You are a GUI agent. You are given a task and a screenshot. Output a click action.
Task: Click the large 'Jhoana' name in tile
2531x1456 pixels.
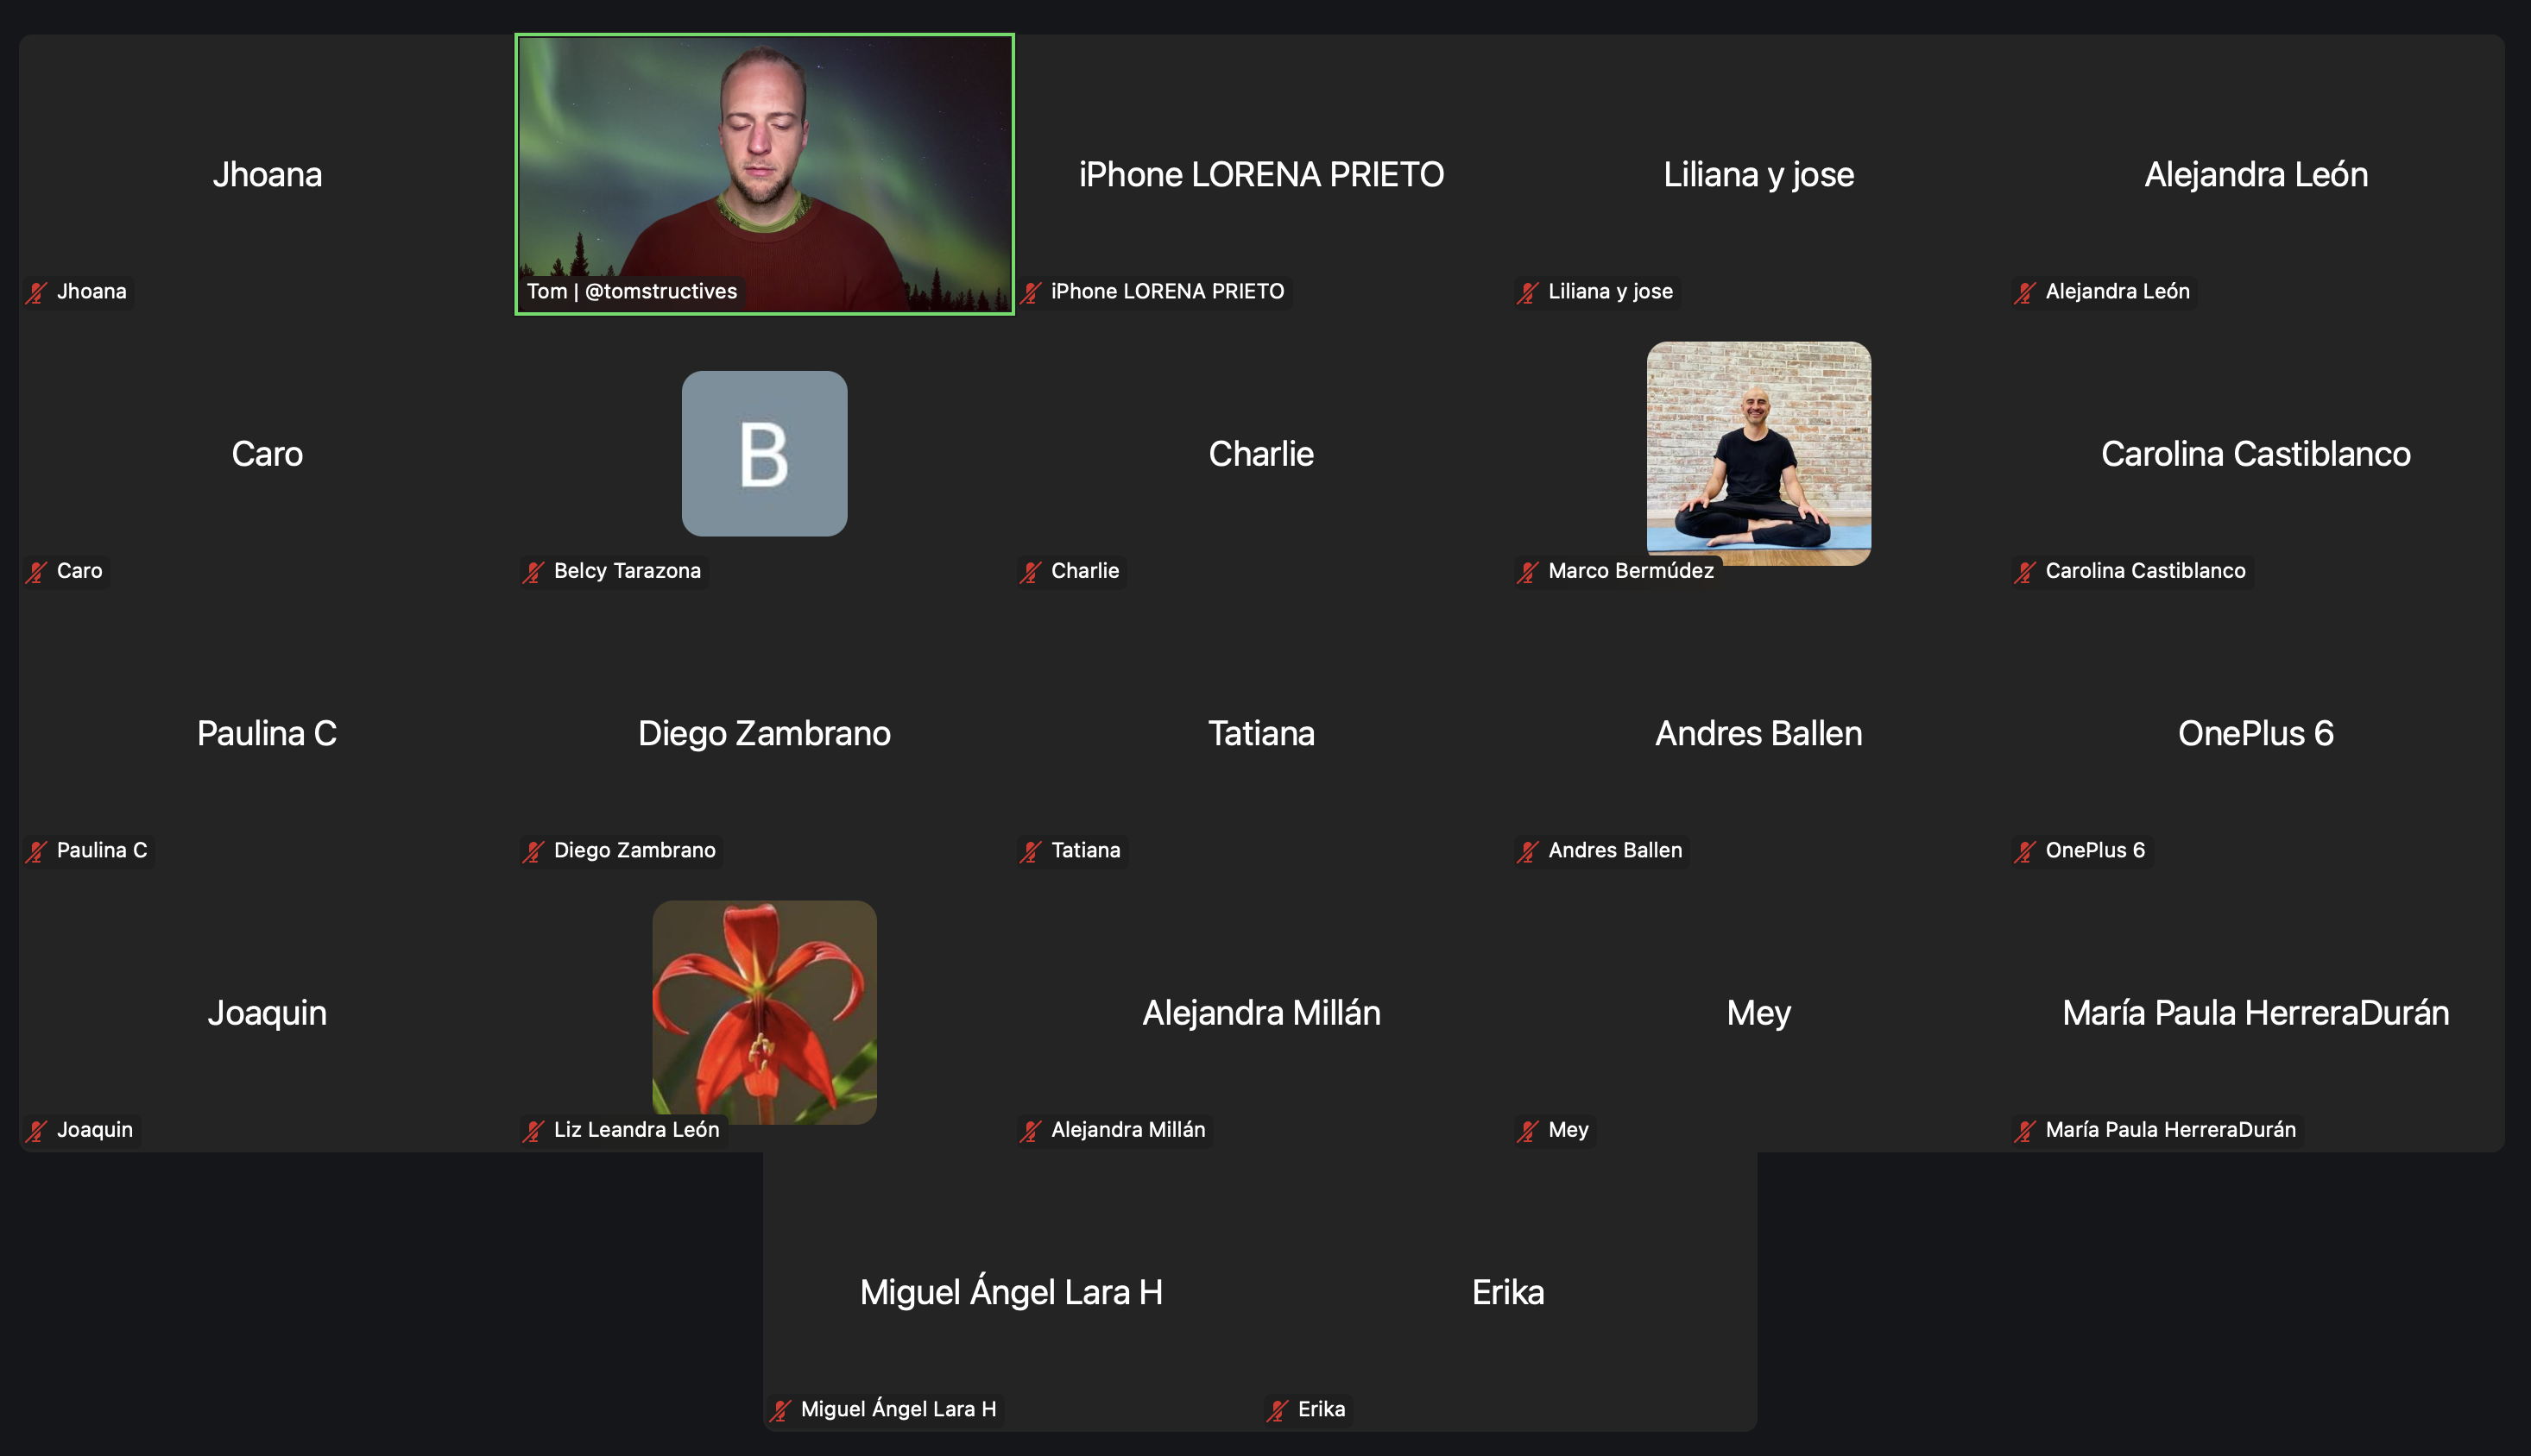[268, 175]
